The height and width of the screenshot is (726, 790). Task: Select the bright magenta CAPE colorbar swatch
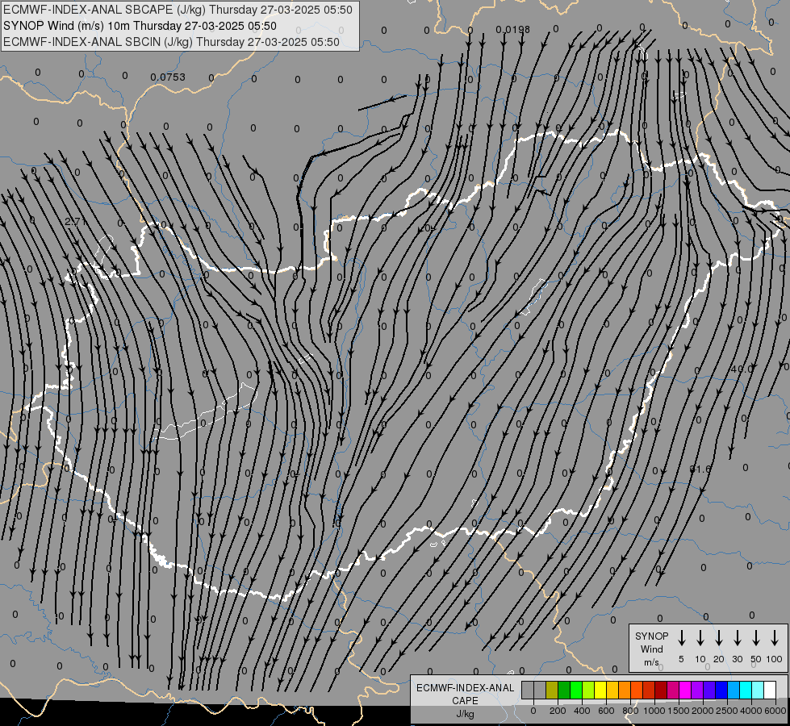tap(685, 690)
